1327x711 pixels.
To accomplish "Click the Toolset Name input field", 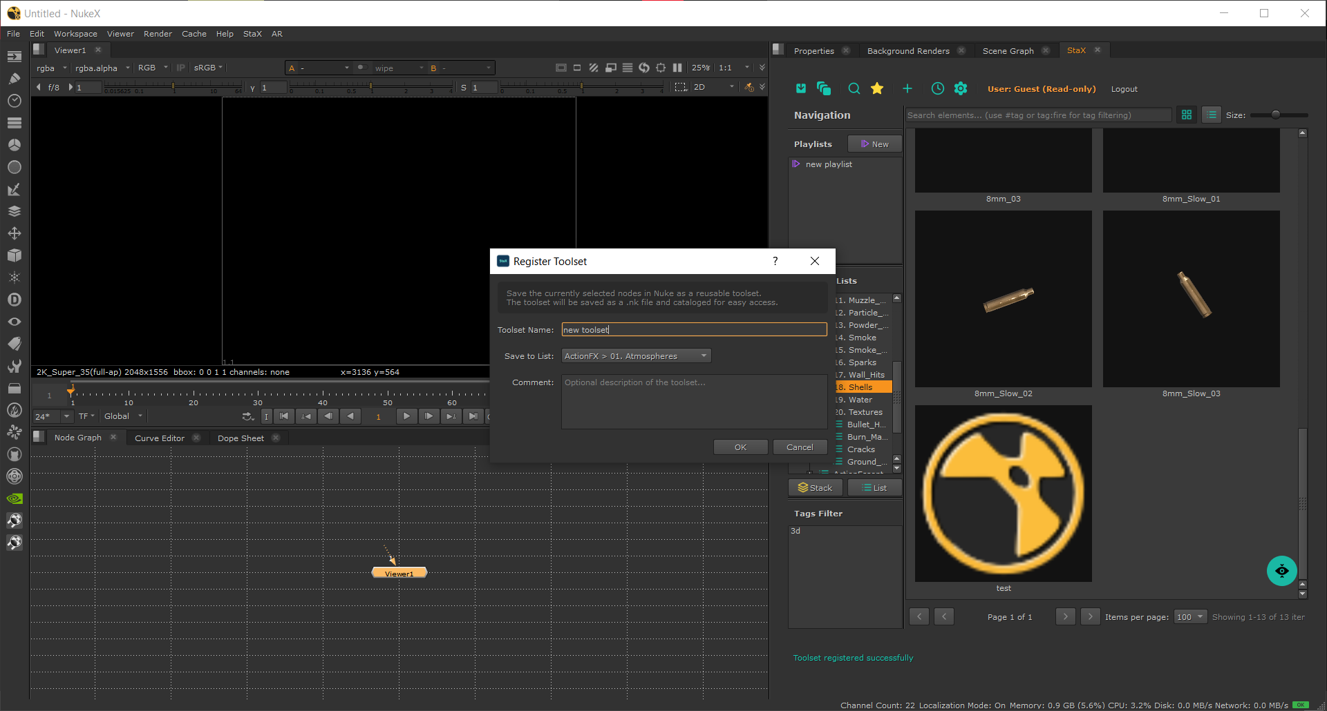I will 694,330.
